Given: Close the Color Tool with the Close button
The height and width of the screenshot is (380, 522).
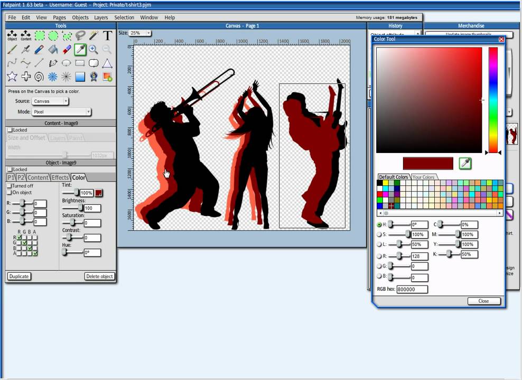Looking at the screenshot, I should click(x=483, y=301).
